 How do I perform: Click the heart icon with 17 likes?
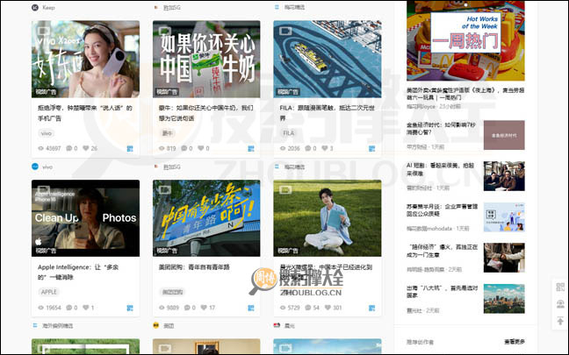point(204,308)
